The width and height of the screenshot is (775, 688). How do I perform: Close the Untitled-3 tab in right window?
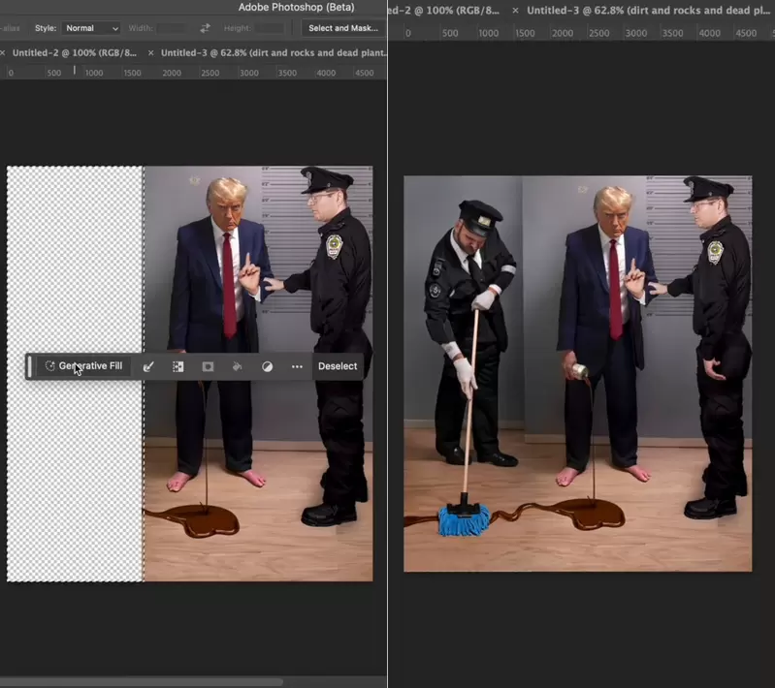point(514,11)
